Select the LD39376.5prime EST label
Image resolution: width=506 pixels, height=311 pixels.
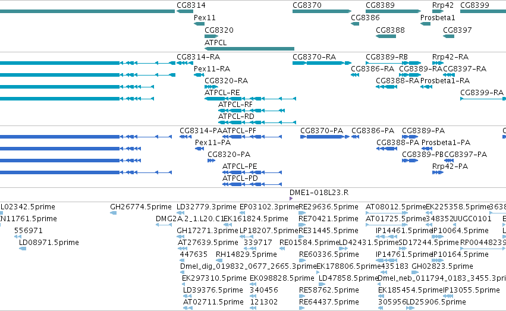tap(213, 290)
